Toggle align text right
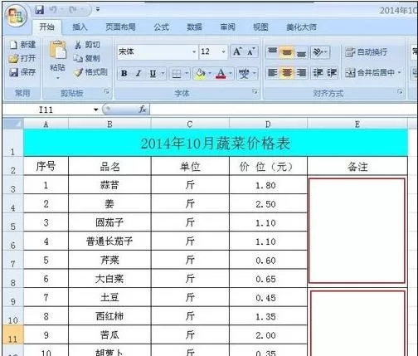 (301, 73)
